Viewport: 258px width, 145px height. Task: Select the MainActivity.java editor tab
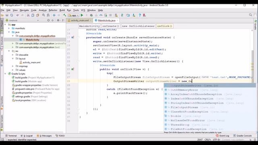(106, 21)
